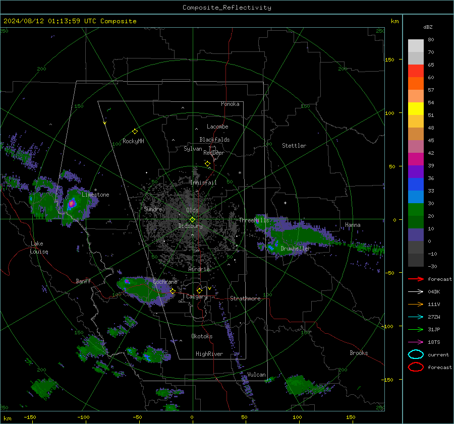Click the Limestone label

click(x=95, y=195)
